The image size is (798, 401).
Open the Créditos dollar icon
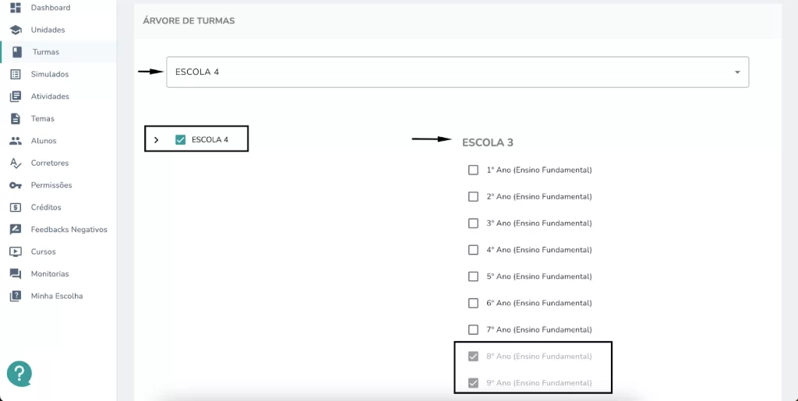pyautogui.click(x=16, y=207)
